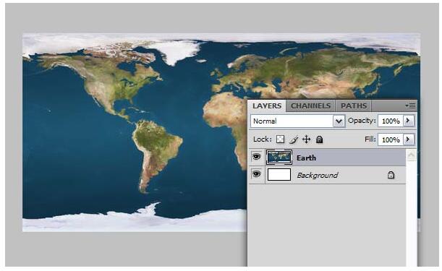Image resolution: width=442 pixels, height=271 pixels.
Task: Switch to the Paths tab
Action: (354, 106)
